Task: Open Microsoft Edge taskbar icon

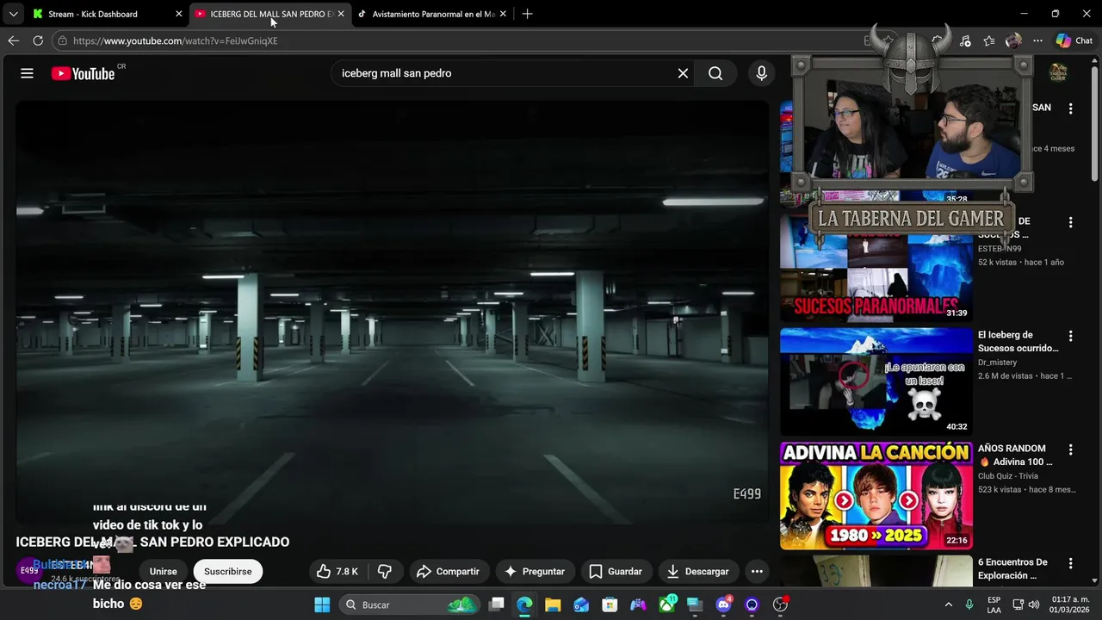Action: pos(524,604)
